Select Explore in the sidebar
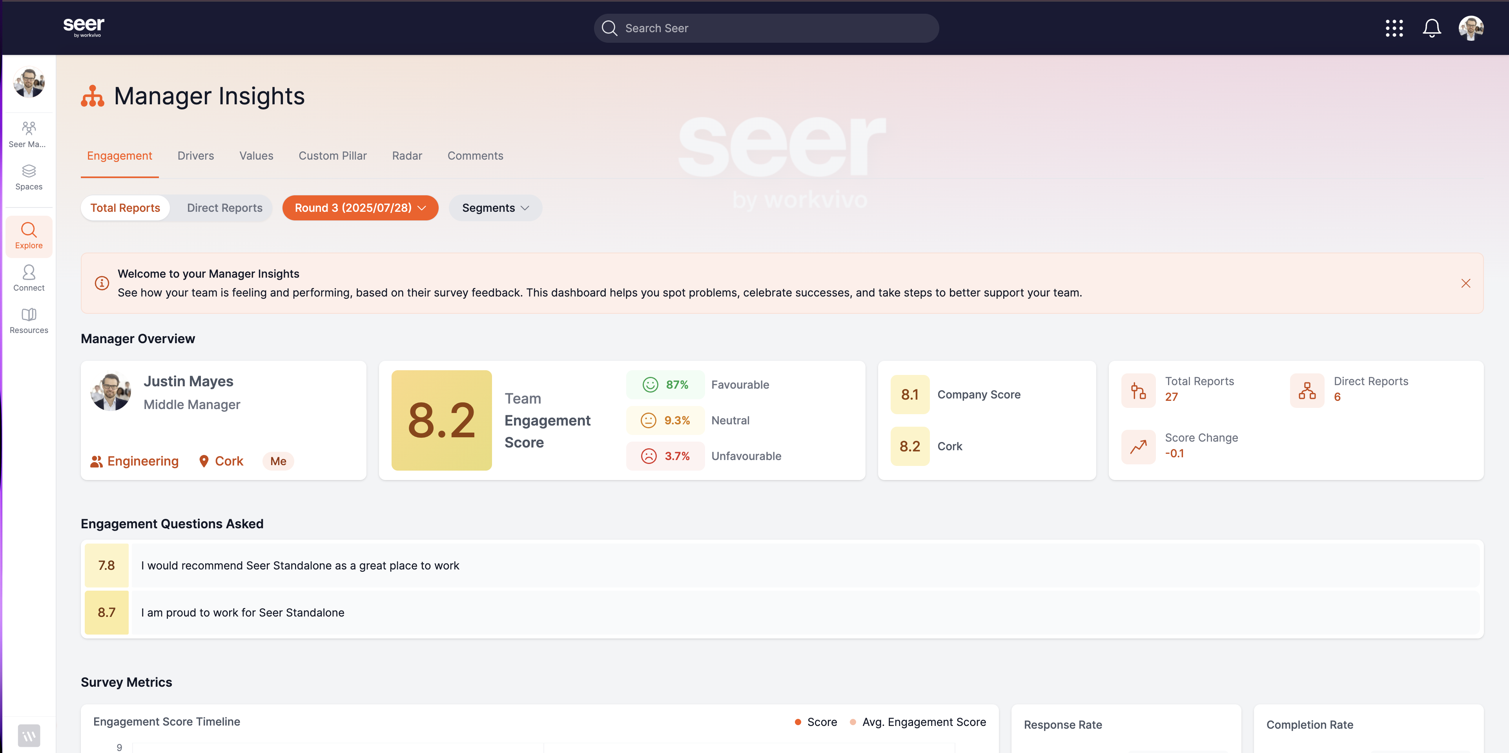Image resolution: width=1509 pixels, height=753 pixels. [x=29, y=236]
